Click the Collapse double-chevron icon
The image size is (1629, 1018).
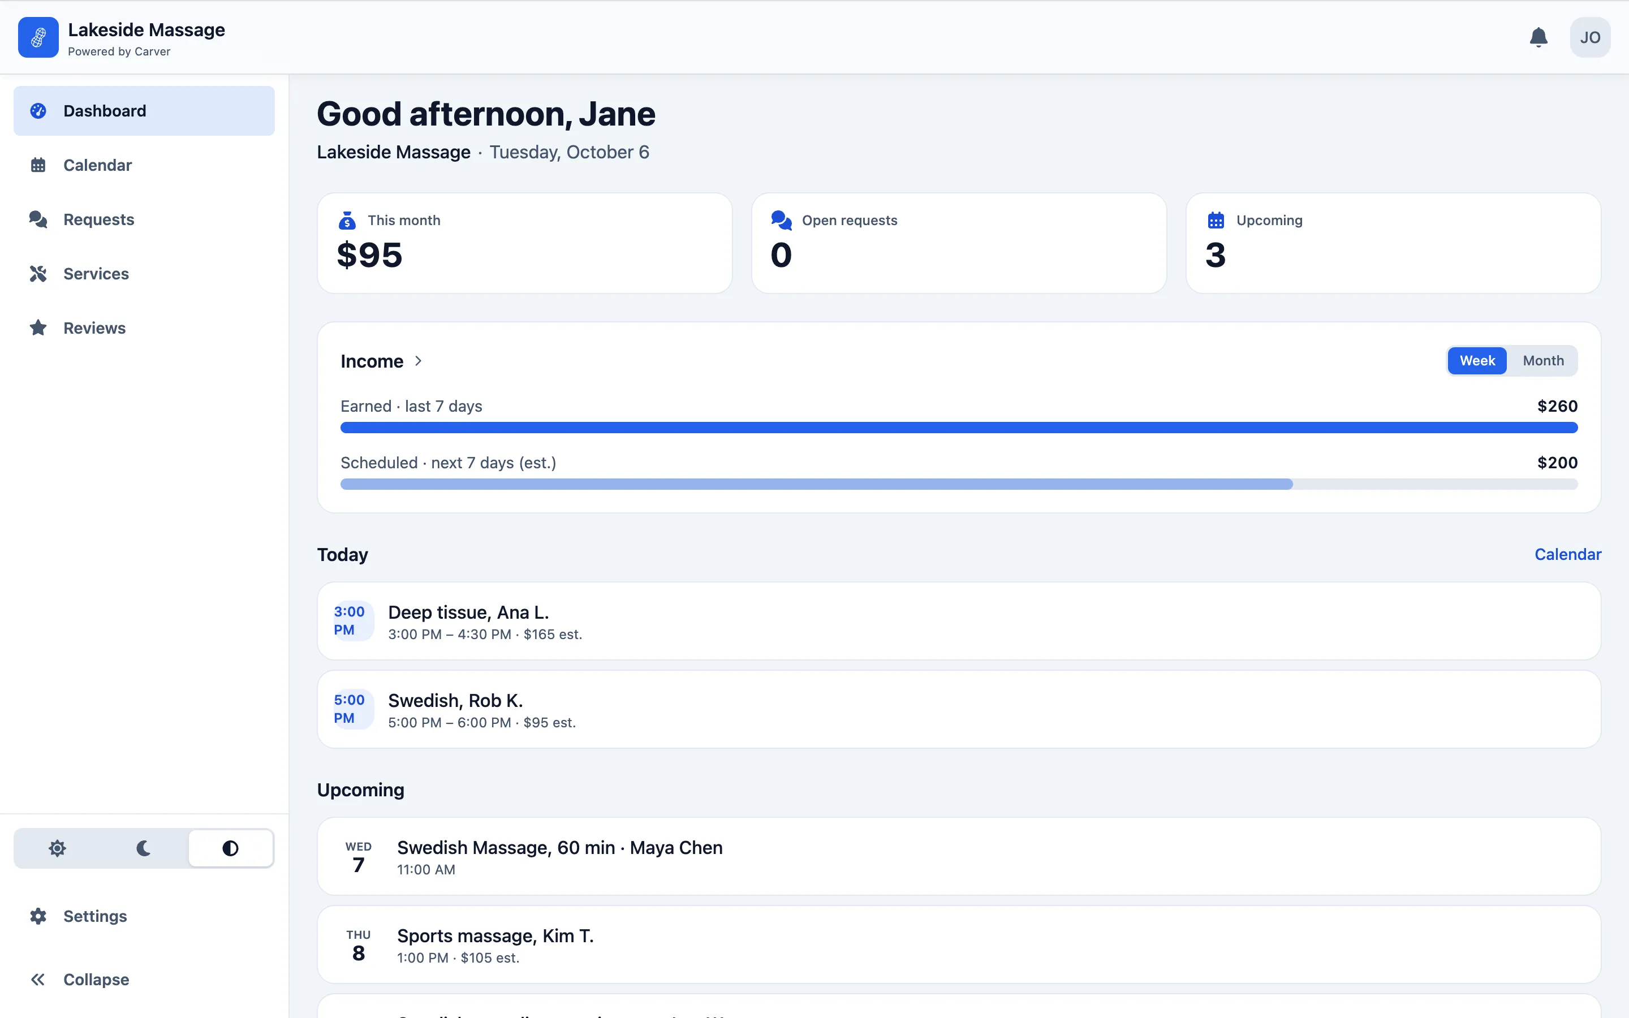click(x=38, y=979)
